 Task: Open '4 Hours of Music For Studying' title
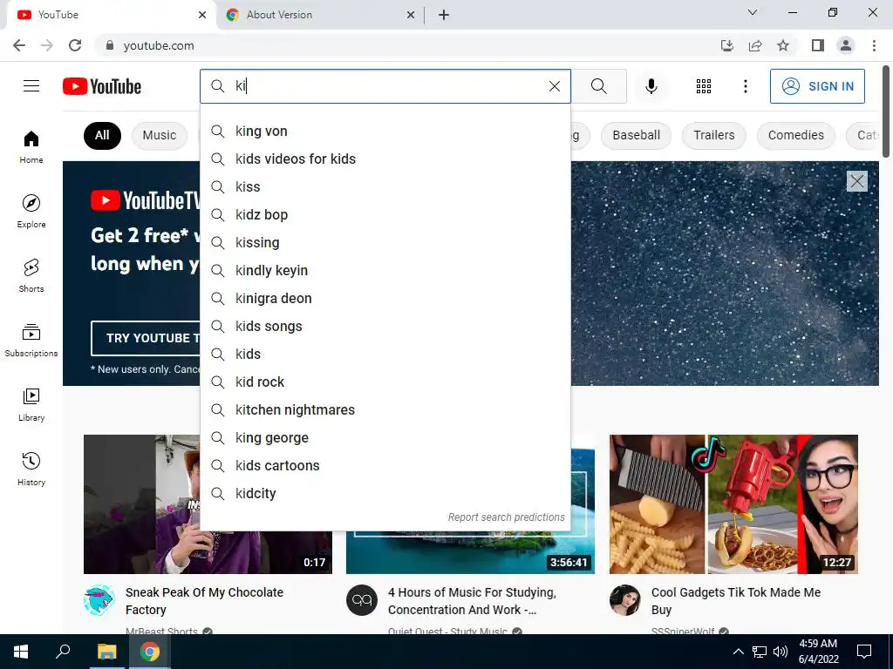tap(472, 601)
